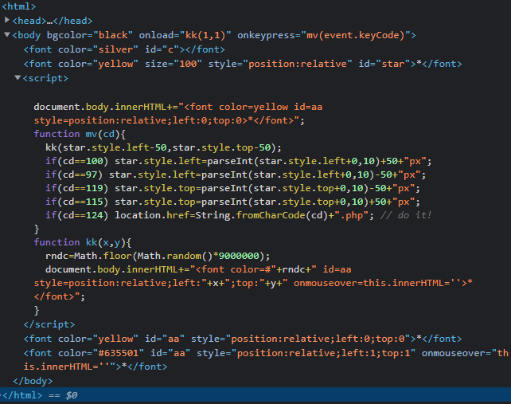Select the body bgcolor="black" opening tag
Screen dimensions: 511x404
(214, 35)
